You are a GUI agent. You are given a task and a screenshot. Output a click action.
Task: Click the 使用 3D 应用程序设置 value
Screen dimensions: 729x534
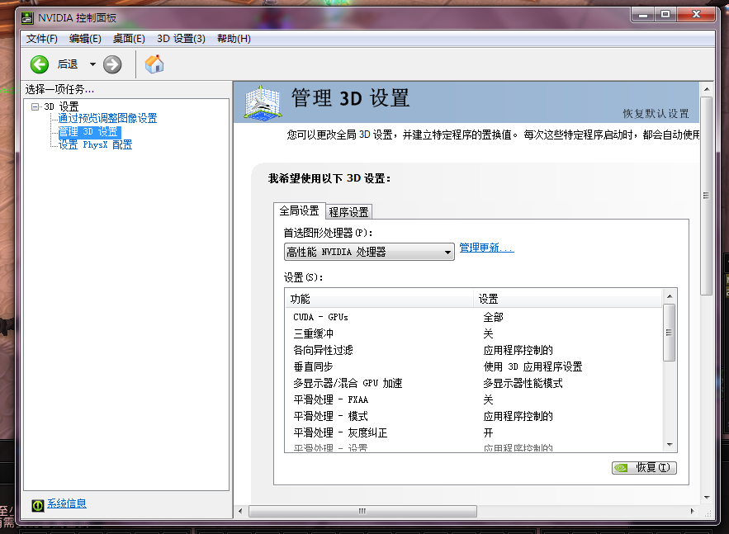pyautogui.click(x=533, y=366)
